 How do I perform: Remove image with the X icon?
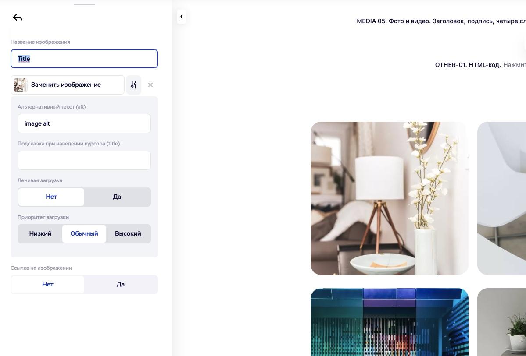150,85
